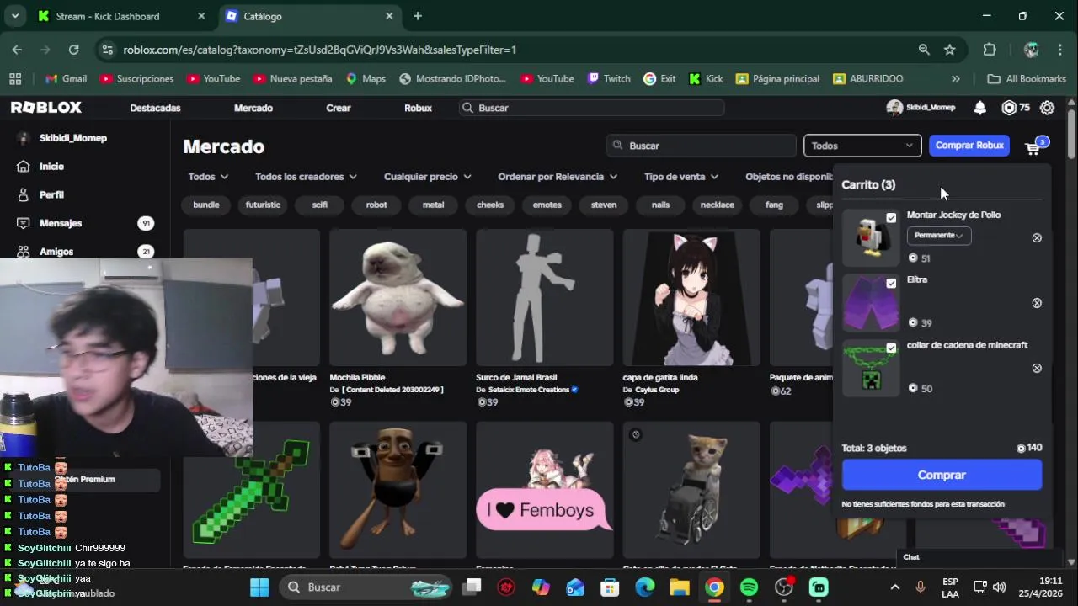This screenshot has height=606, width=1078.
Task: Expand Tipo de venta filter
Action: 681,177
